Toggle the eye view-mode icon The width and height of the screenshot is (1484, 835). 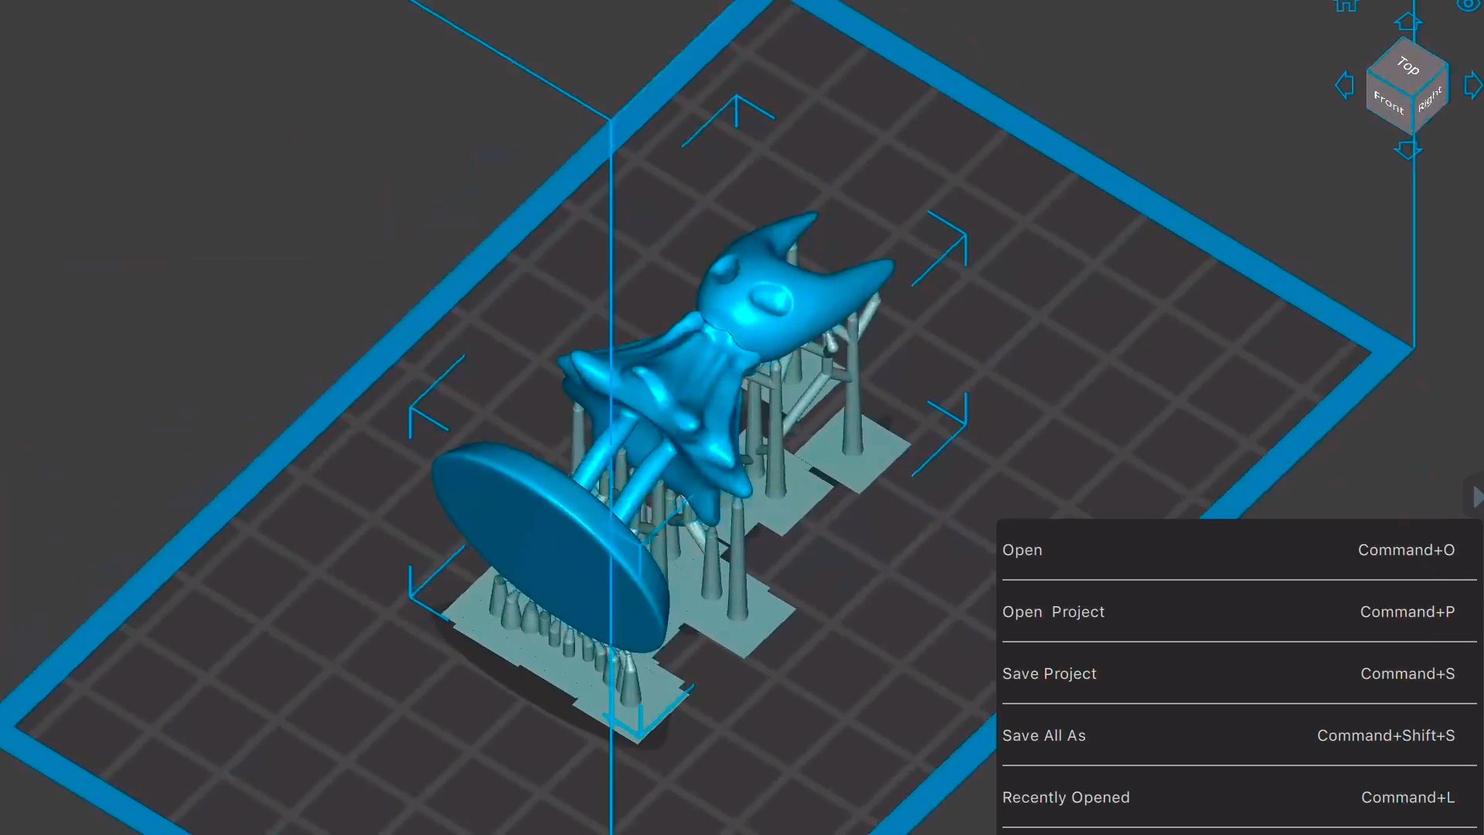coord(1469,5)
